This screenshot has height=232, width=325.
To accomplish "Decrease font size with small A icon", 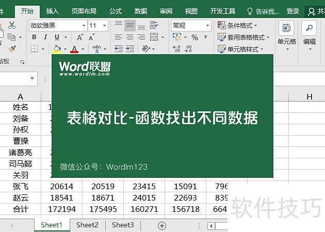I will pos(91,37).
